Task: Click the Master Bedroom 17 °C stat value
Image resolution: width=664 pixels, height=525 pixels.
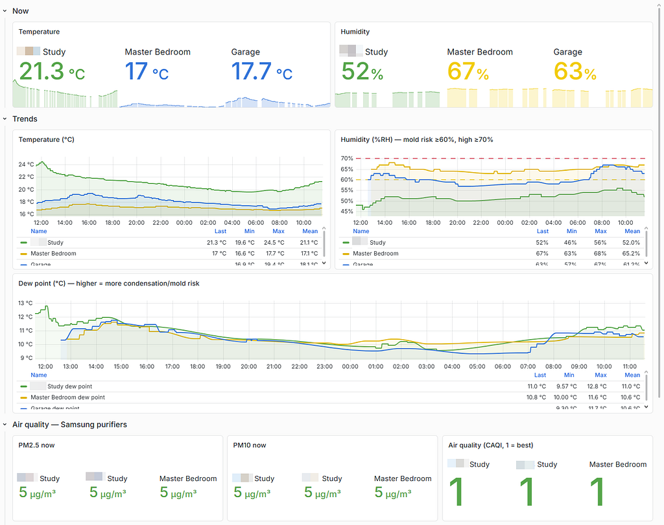Action: pyautogui.click(x=147, y=71)
